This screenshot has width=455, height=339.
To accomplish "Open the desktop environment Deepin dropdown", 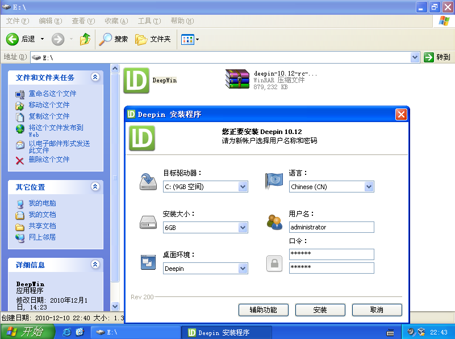I will coord(243,269).
